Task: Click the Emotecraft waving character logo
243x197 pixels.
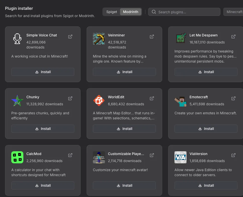Action: coord(180,101)
